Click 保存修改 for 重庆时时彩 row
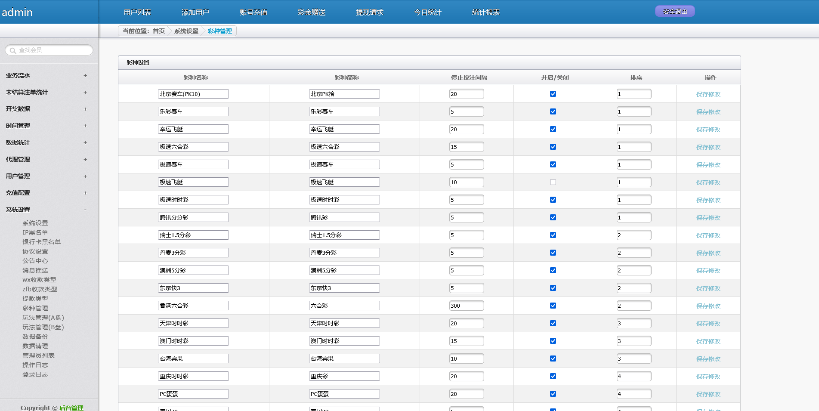The image size is (819, 411). 708,377
